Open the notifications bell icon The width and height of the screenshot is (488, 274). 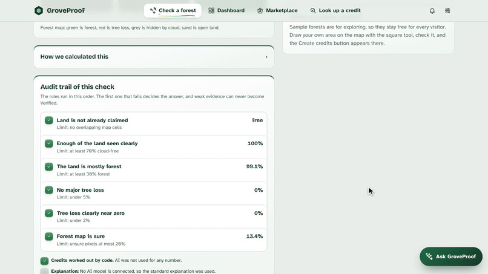point(432,10)
